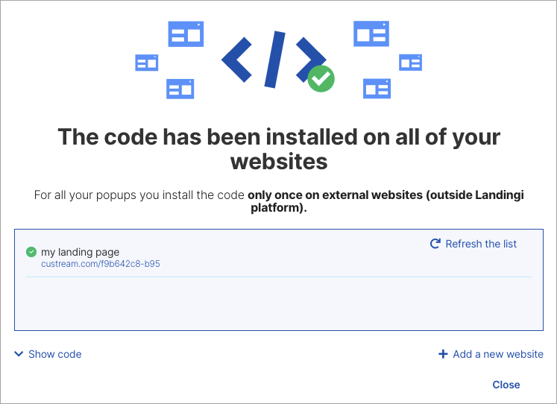Open the custream.com/f9b642c8-b95 link
This screenshot has width=557, height=404.
point(101,264)
